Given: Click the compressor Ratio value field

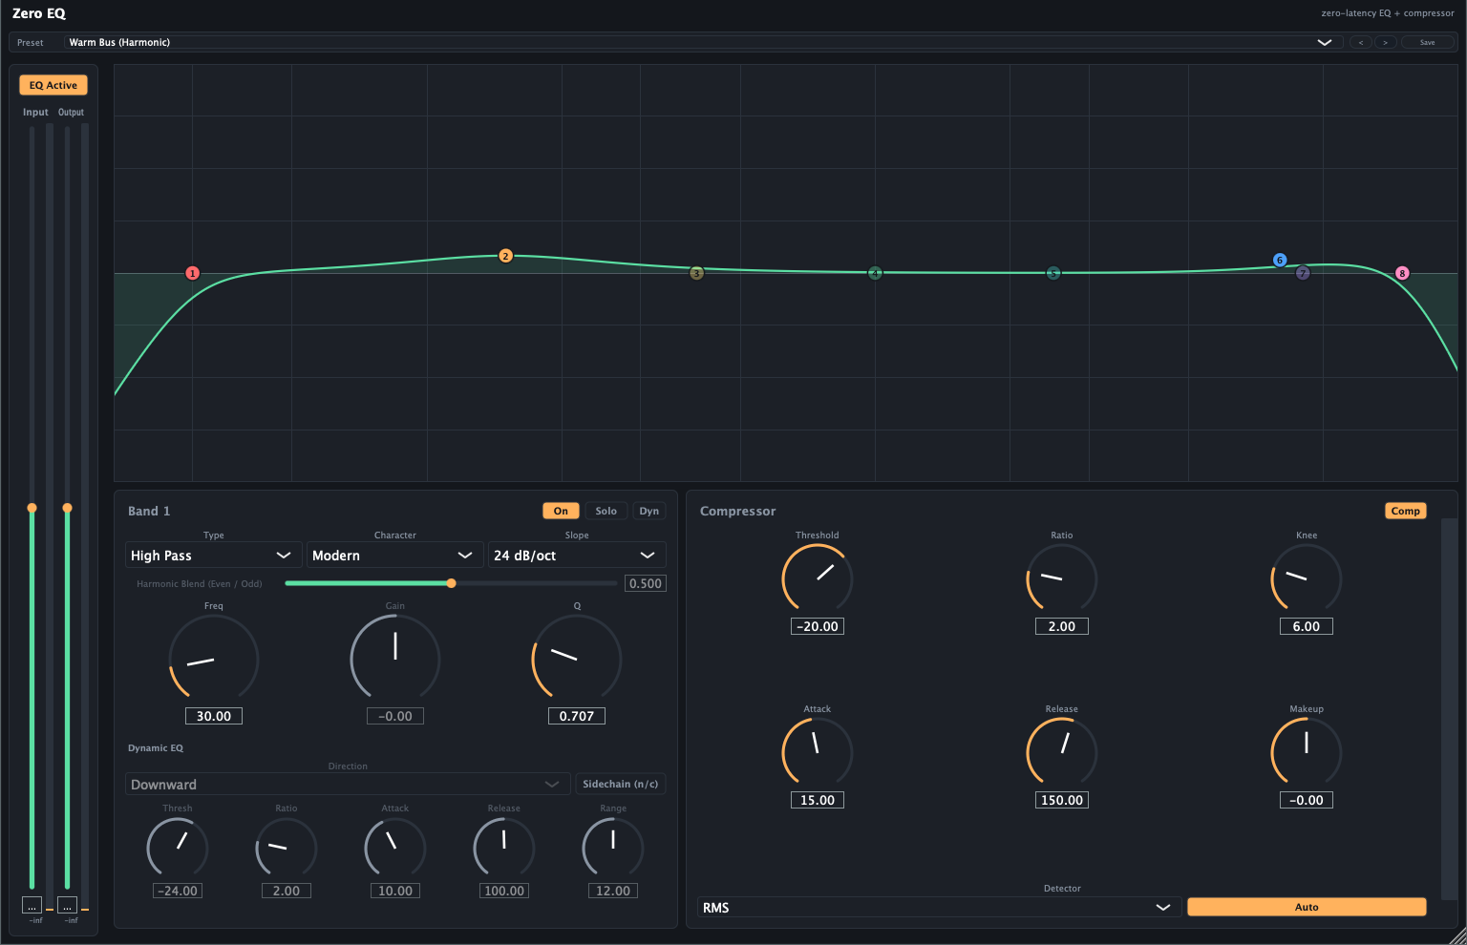Looking at the screenshot, I should tap(1062, 626).
